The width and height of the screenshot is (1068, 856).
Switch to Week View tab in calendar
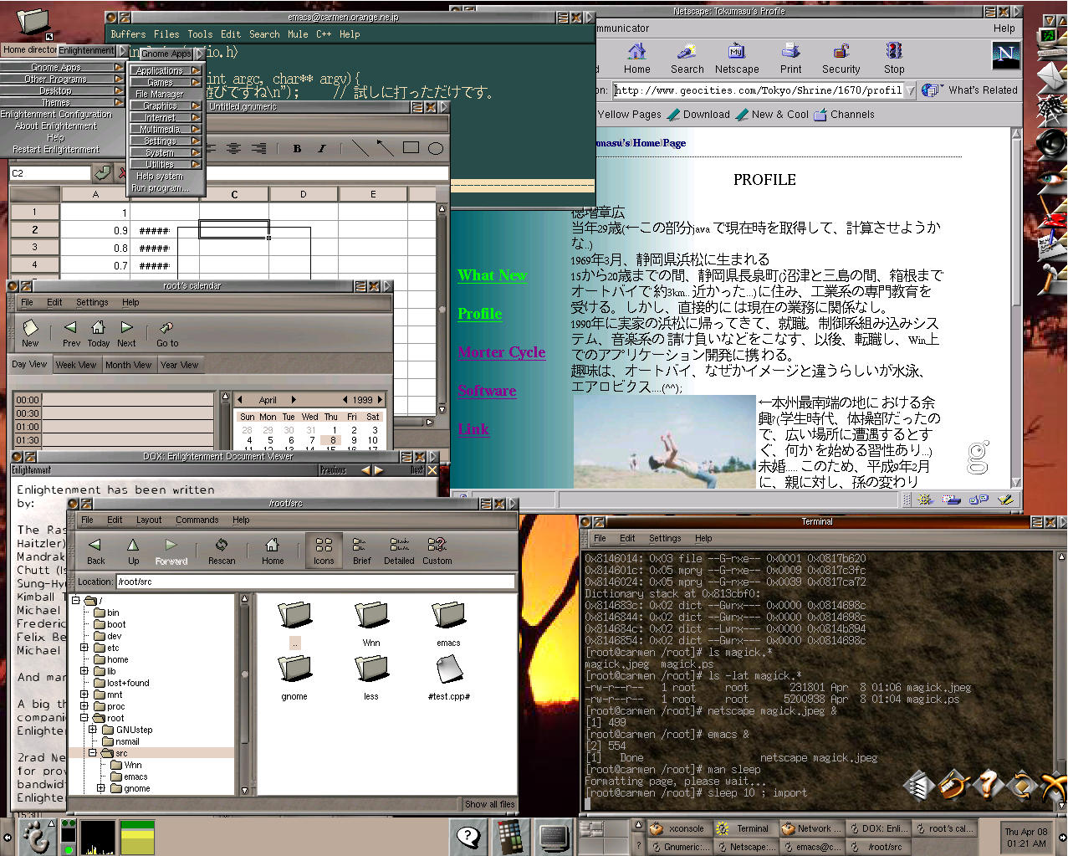[76, 365]
